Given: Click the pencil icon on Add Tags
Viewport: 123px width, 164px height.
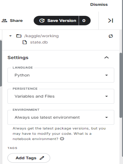Looking at the screenshot, I should tap(42, 158).
